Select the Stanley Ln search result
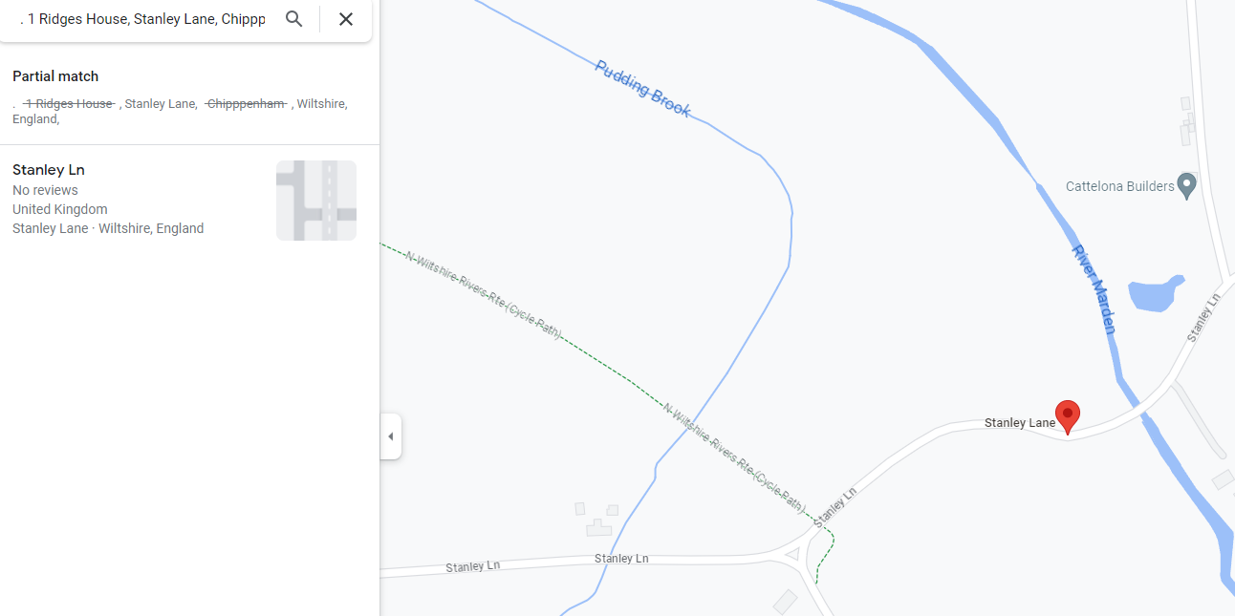The height and width of the screenshot is (616, 1235). (x=189, y=200)
